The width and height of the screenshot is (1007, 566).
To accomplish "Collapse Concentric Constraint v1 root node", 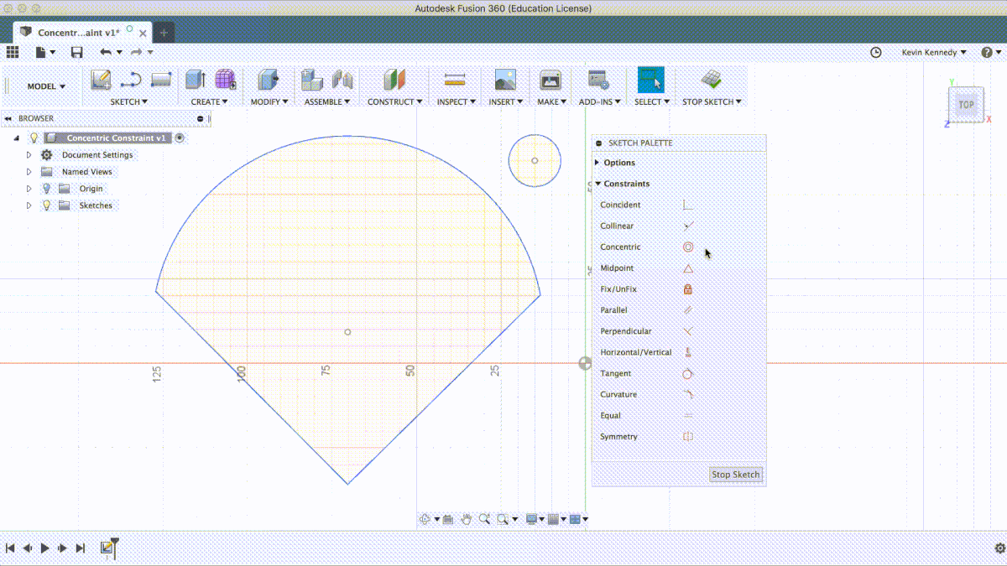I will (17, 138).
